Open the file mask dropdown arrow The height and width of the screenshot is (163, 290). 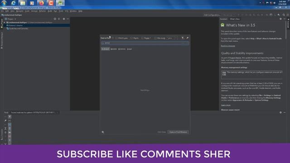tap(176, 38)
